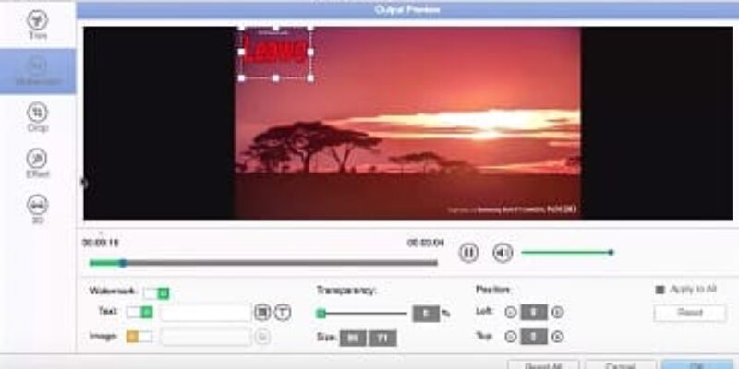Toggle the Image watermark switch

[x=139, y=336]
